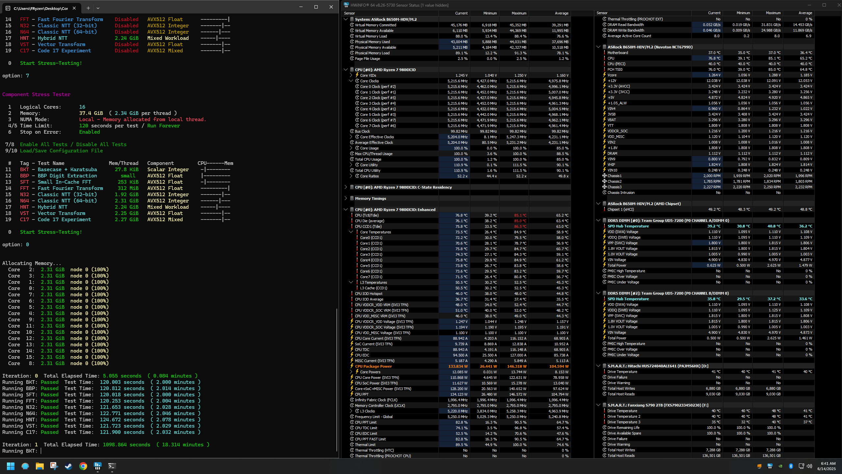The image size is (842, 474).
Task: Add a new terminal tab with plus
Action: pos(88,8)
